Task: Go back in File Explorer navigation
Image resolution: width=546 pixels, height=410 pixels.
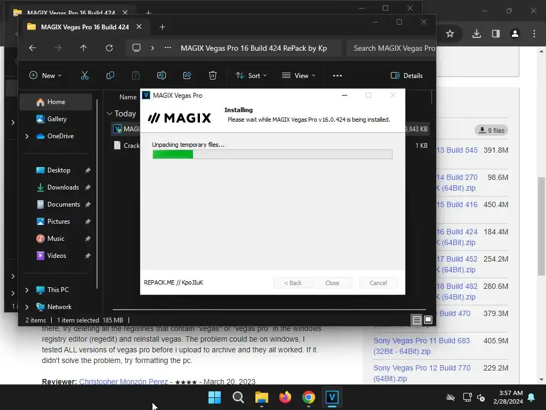Action: 33,48
